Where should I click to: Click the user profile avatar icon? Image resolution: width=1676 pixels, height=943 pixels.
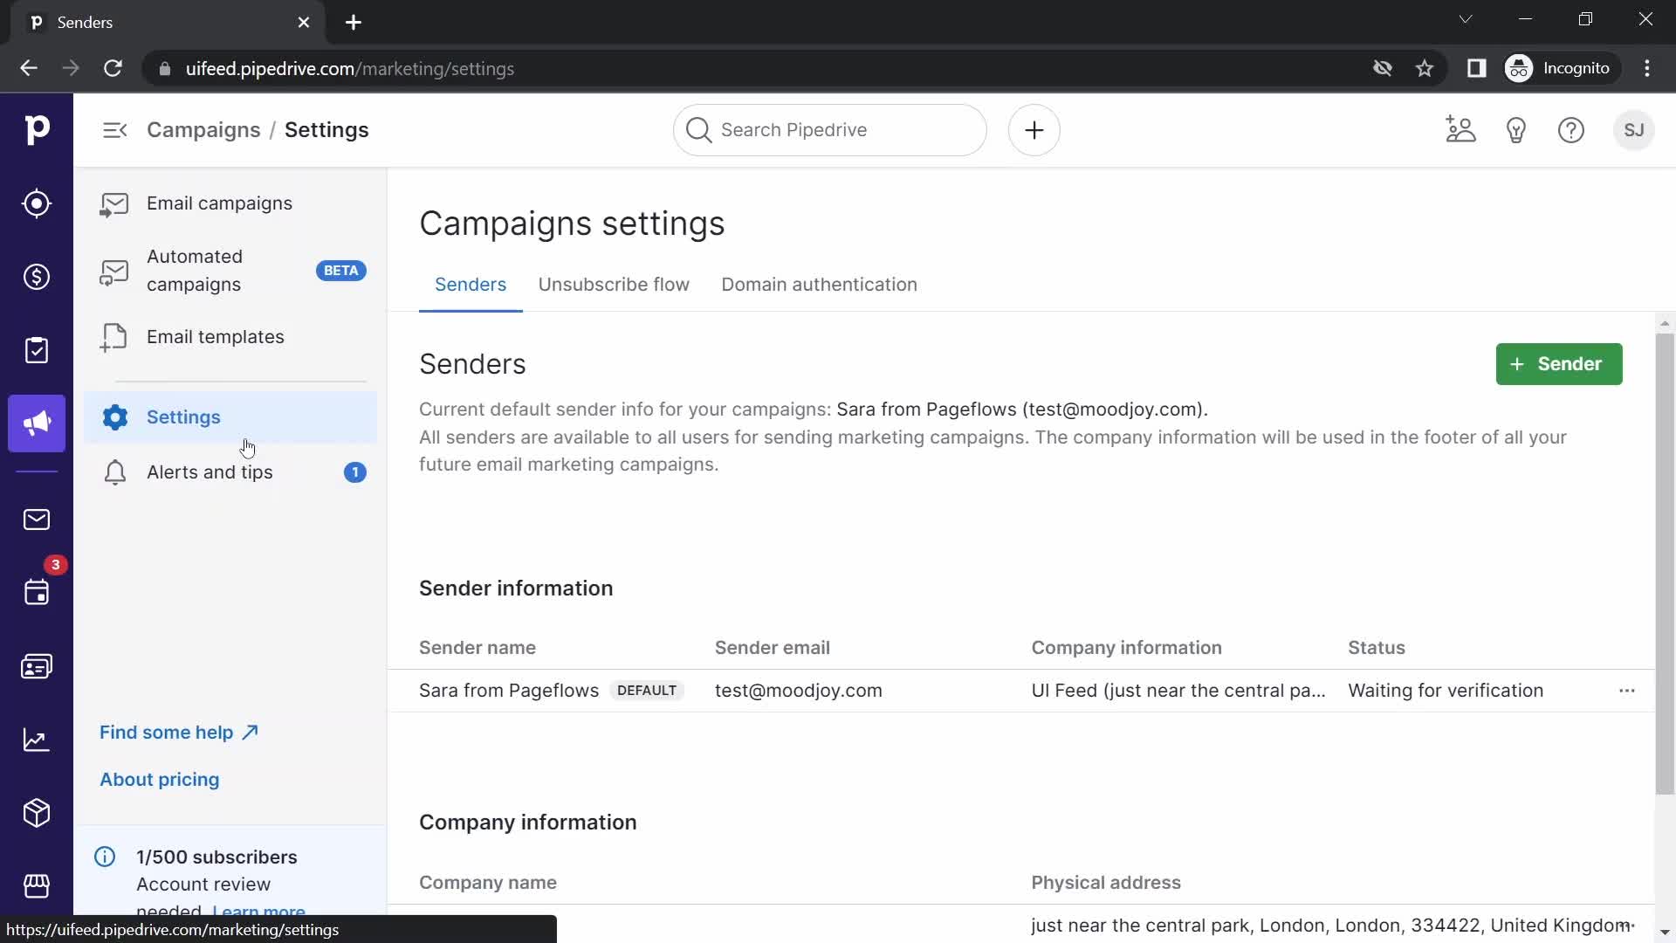[1633, 129]
